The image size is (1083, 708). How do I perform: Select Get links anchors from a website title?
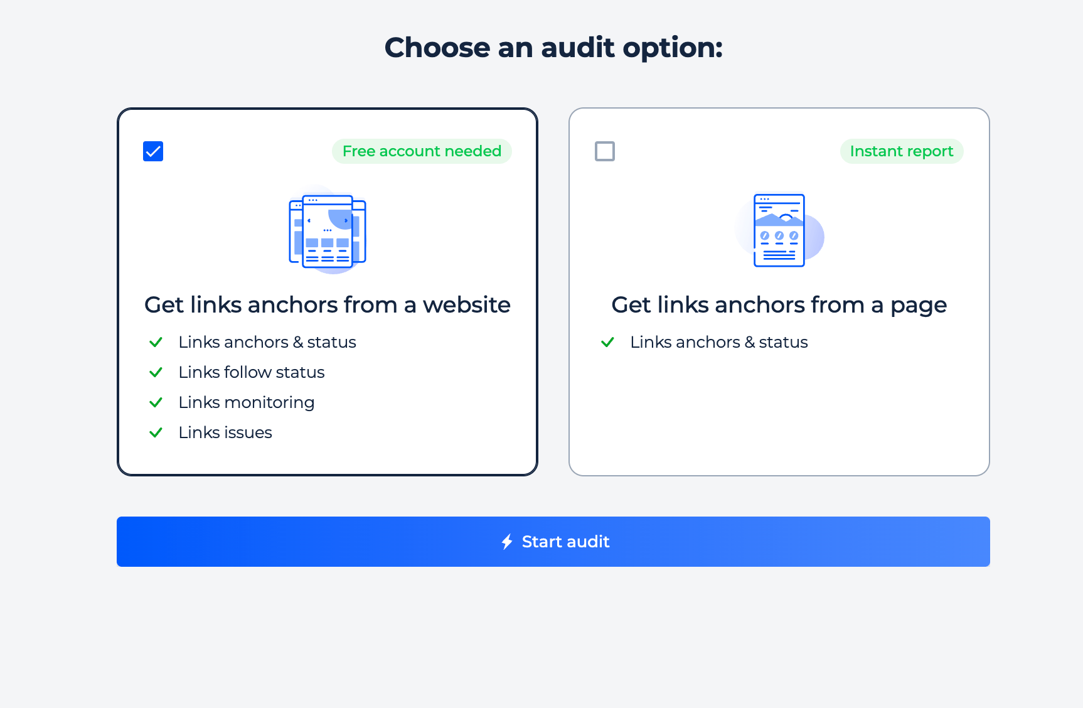[x=328, y=305]
